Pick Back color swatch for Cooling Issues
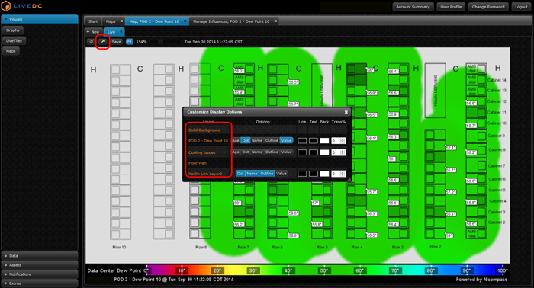Screen dimensions: 534x288 tap(324, 152)
